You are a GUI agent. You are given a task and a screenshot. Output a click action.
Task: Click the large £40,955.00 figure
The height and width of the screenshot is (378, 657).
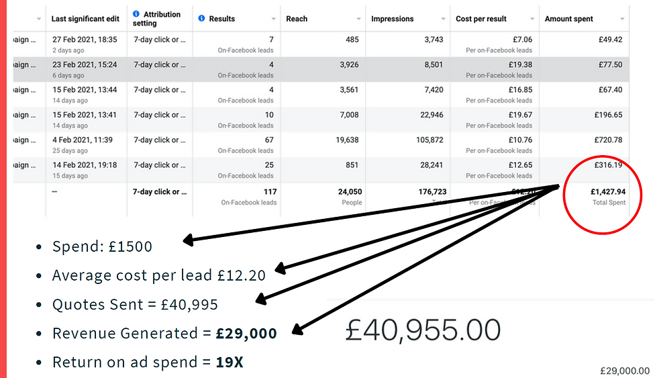point(423,330)
